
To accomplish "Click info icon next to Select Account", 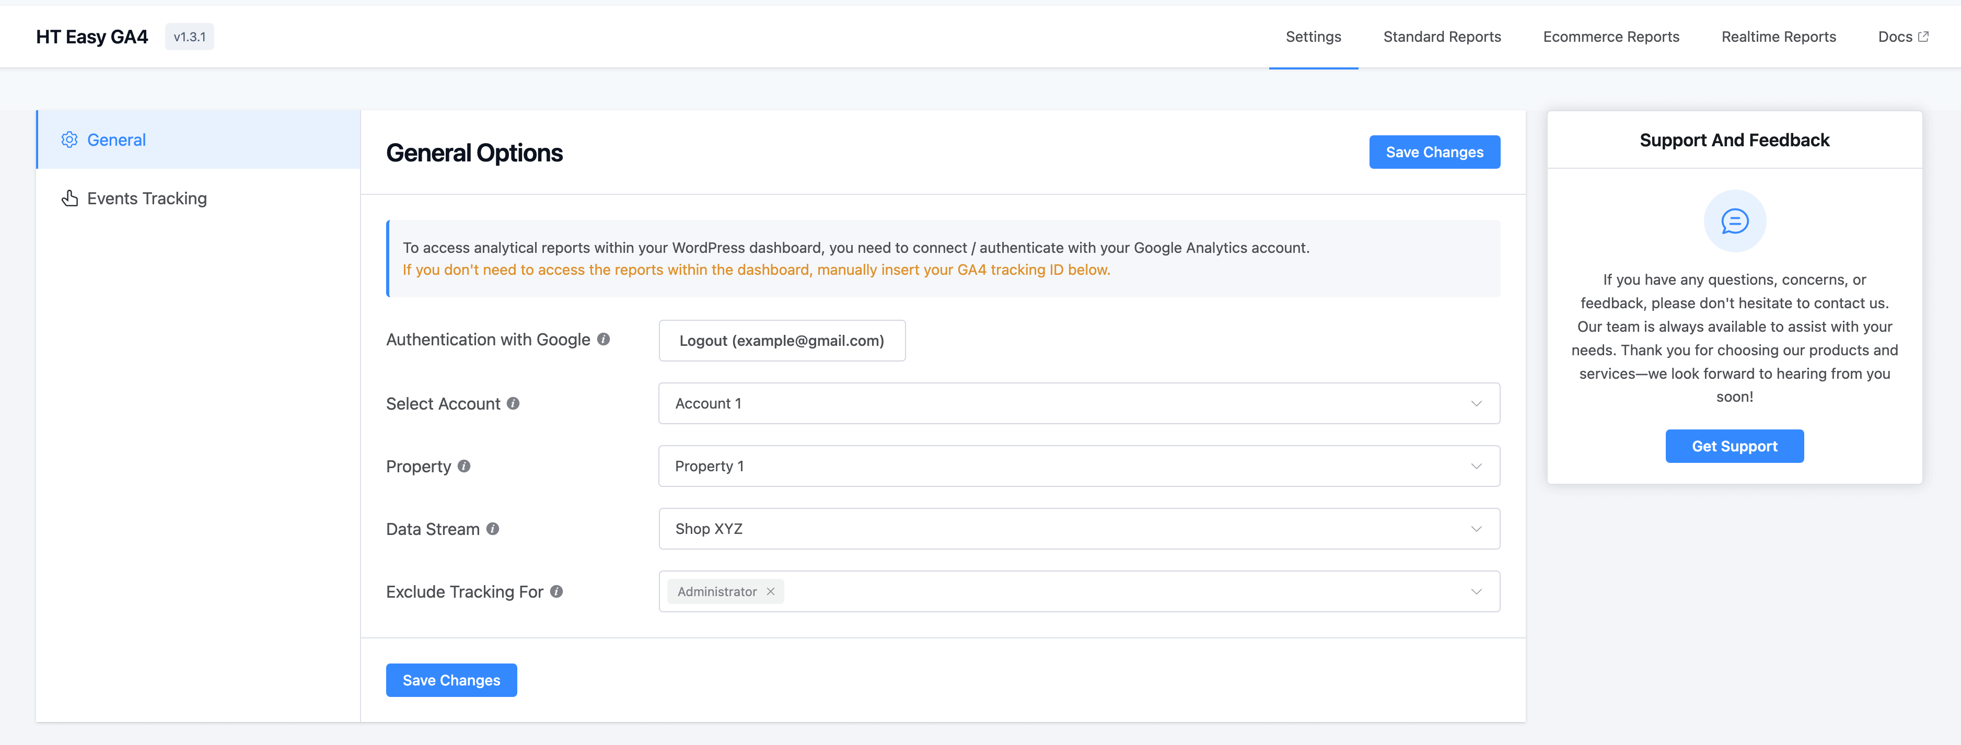I will click(513, 403).
